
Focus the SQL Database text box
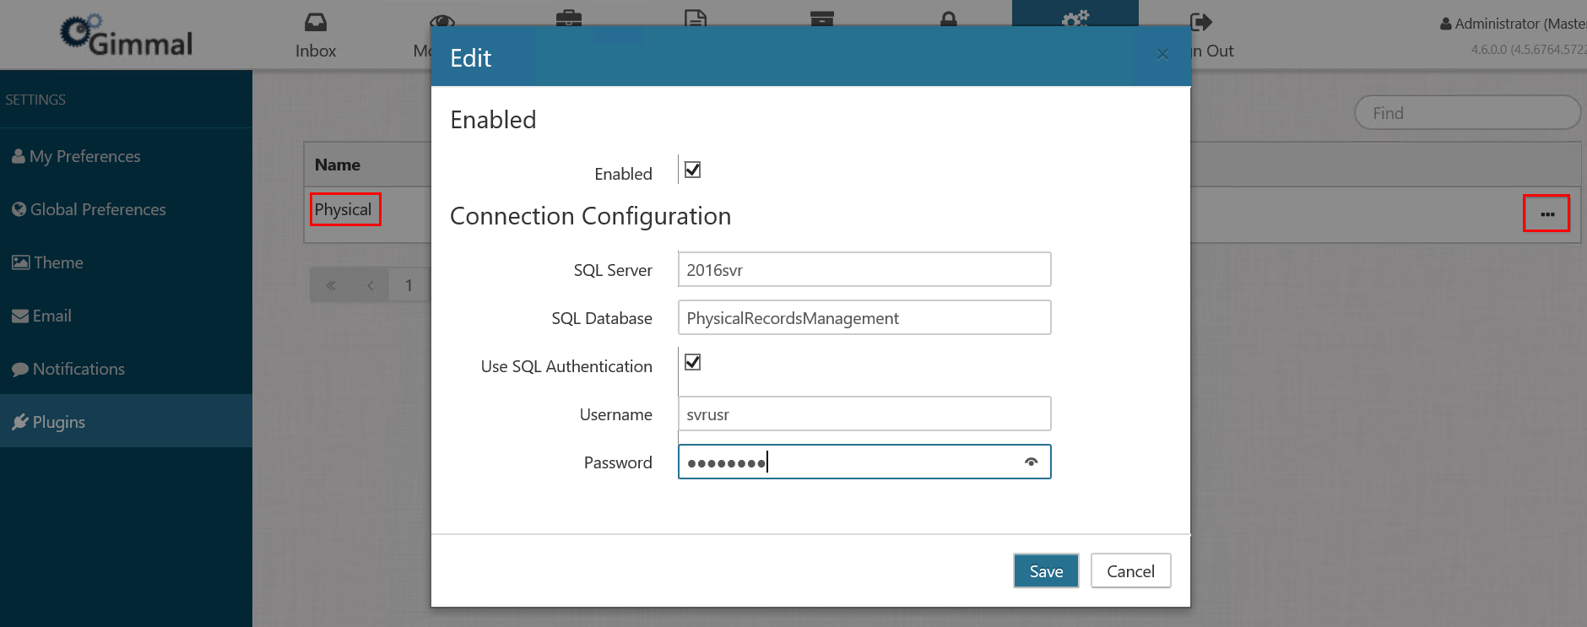[864, 318]
